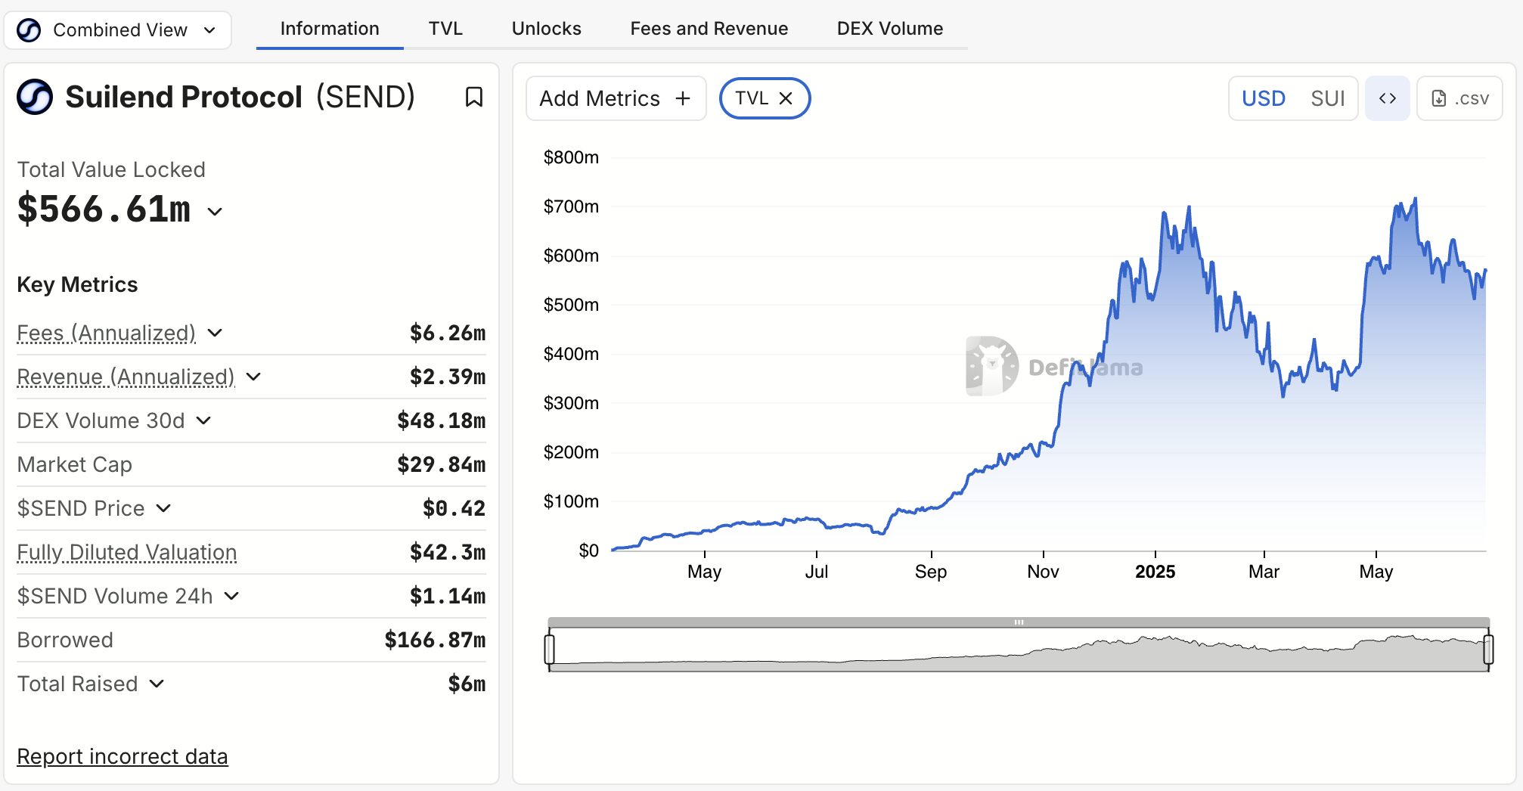Image resolution: width=1523 pixels, height=791 pixels.
Task: Expand the DEX Volume 30d details
Action: click(x=203, y=420)
